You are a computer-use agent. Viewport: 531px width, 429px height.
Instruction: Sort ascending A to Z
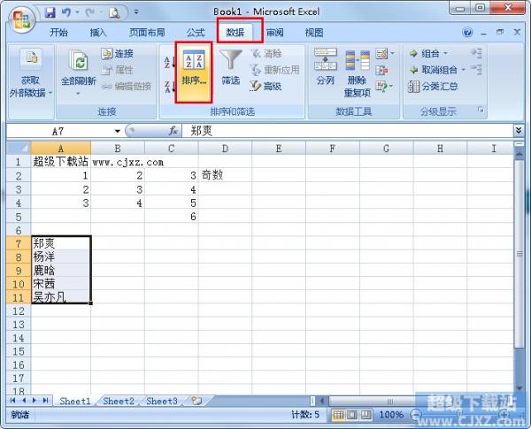(169, 62)
